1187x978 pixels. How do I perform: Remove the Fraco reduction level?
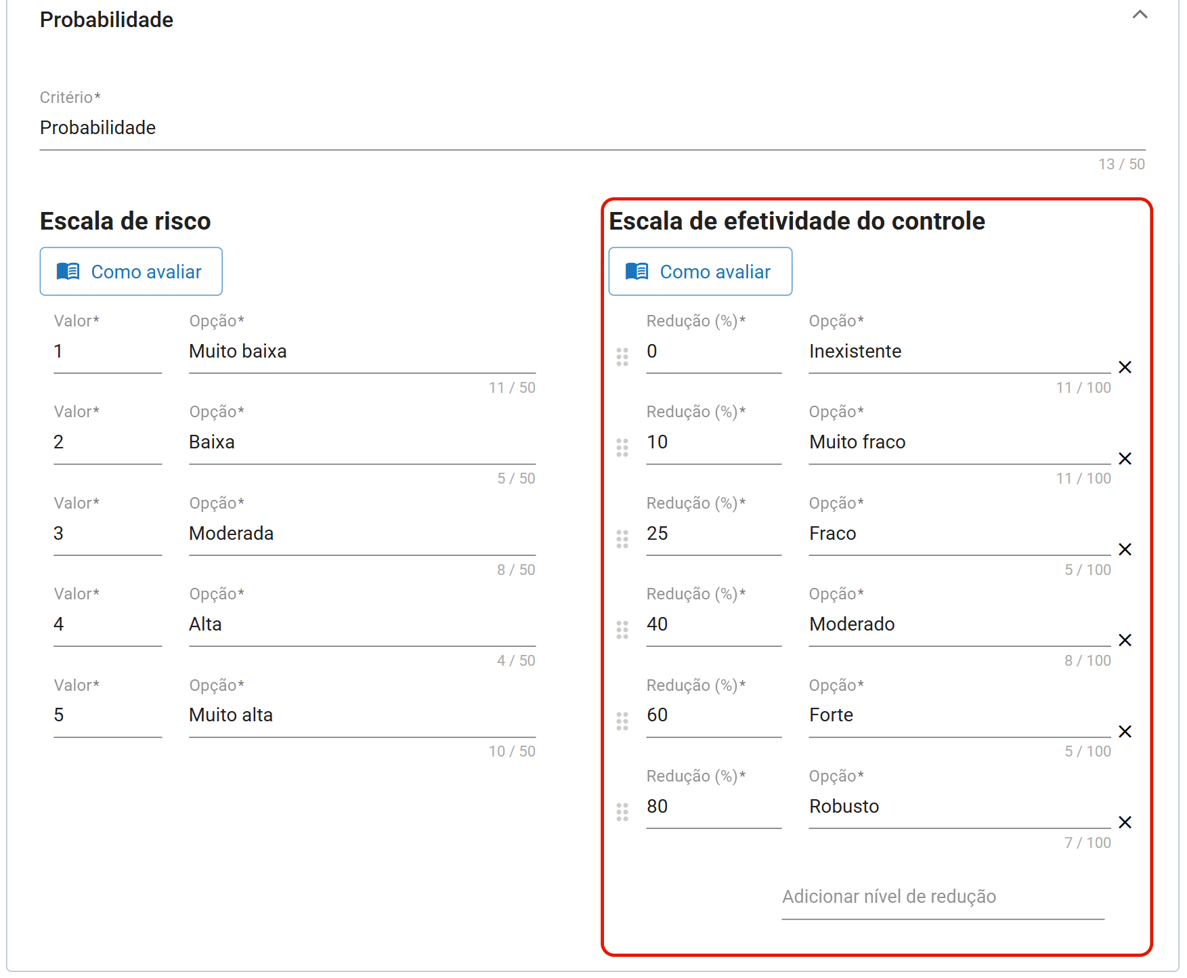click(1125, 549)
